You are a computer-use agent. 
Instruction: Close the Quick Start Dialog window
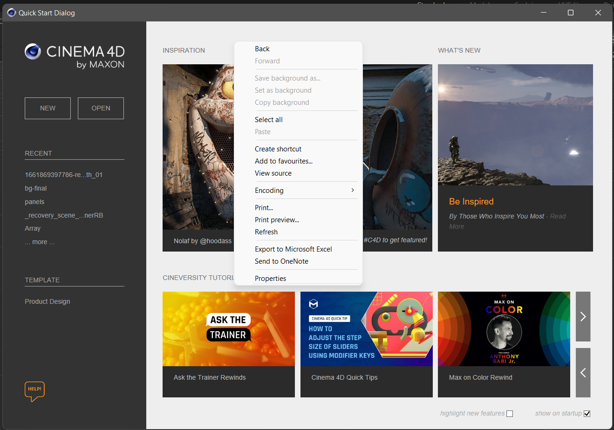pos(598,13)
